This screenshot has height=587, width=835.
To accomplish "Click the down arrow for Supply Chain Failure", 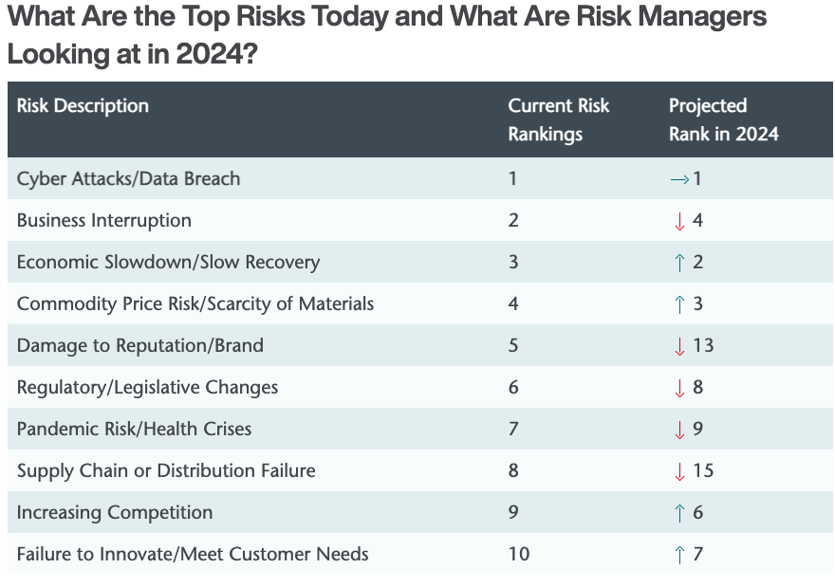I will [679, 471].
